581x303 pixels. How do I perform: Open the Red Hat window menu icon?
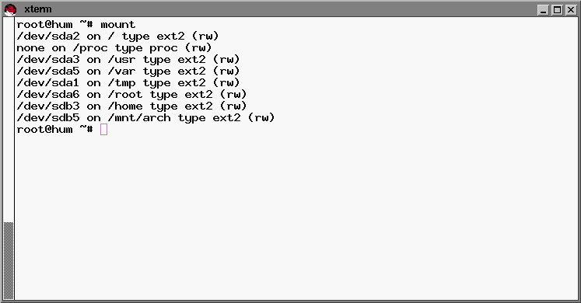click(x=10, y=9)
